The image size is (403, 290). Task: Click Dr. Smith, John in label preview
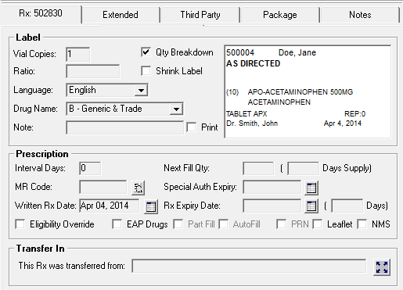tap(252, 124)
